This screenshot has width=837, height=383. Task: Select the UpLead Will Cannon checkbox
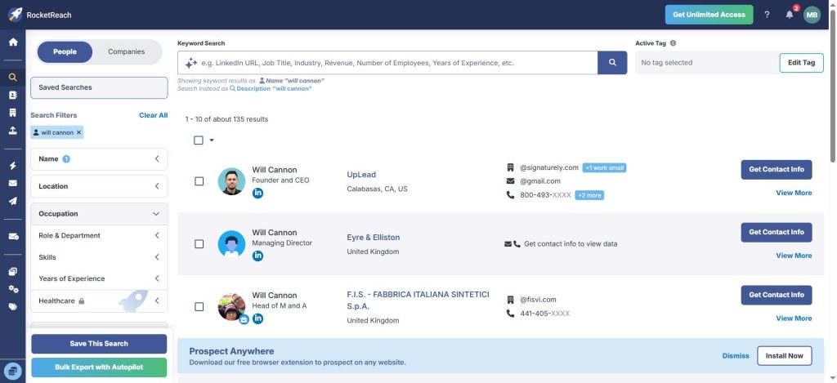199,181
